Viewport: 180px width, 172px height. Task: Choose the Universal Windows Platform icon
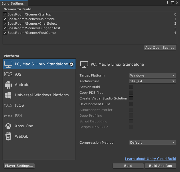click(8, 95)
